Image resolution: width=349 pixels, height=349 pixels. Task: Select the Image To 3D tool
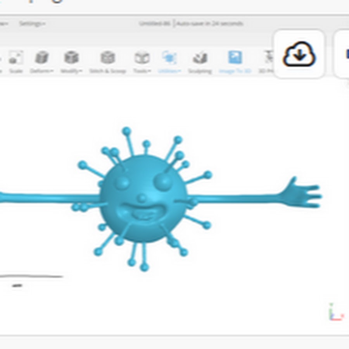pos(235,62)
